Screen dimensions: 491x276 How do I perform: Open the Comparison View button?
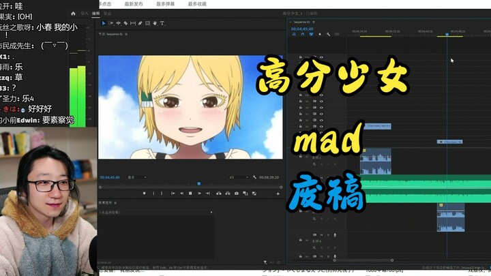pyautogui.click(x=245, y=194)
